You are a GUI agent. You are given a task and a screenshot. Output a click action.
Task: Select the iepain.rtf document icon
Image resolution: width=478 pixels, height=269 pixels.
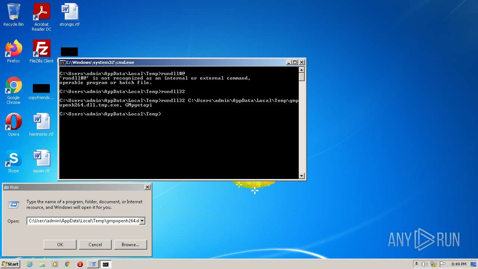pyautogui.click(x=41, y=161)
